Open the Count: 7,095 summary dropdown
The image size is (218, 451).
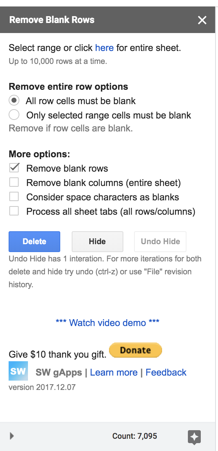[135, 436]
